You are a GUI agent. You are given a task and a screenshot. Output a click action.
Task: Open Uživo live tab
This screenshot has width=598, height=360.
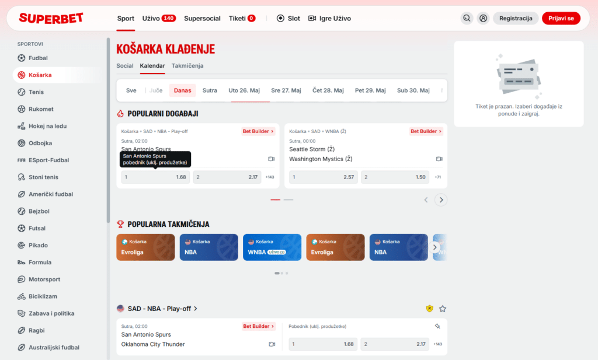(159, 18)
